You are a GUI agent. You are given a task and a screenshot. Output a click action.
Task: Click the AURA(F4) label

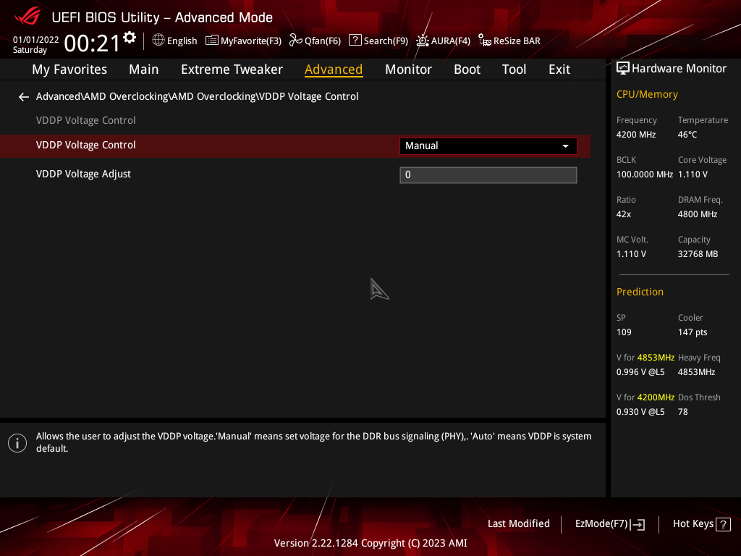tap(451, 41)
